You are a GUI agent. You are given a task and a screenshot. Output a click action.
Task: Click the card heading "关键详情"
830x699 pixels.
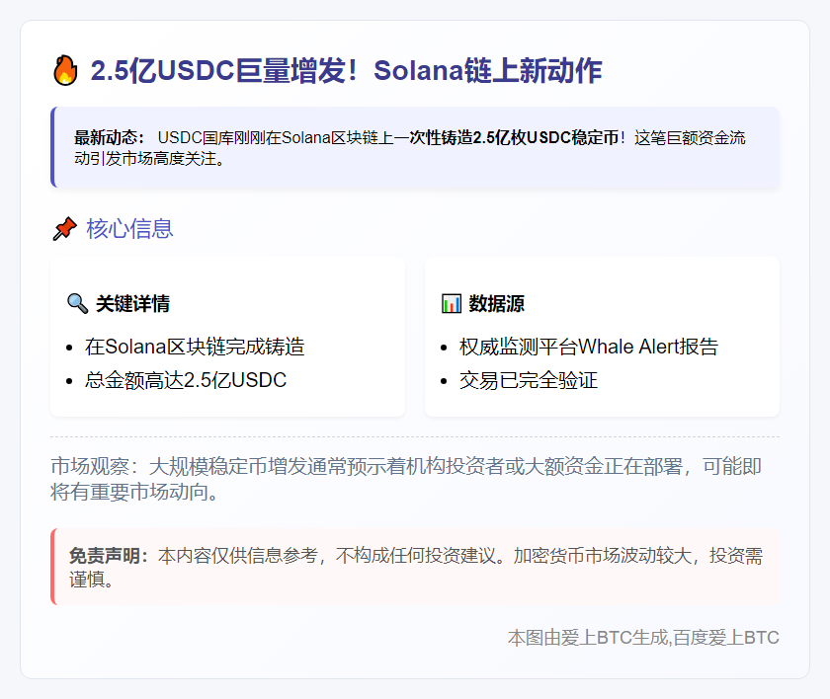(x=132, y=304)
